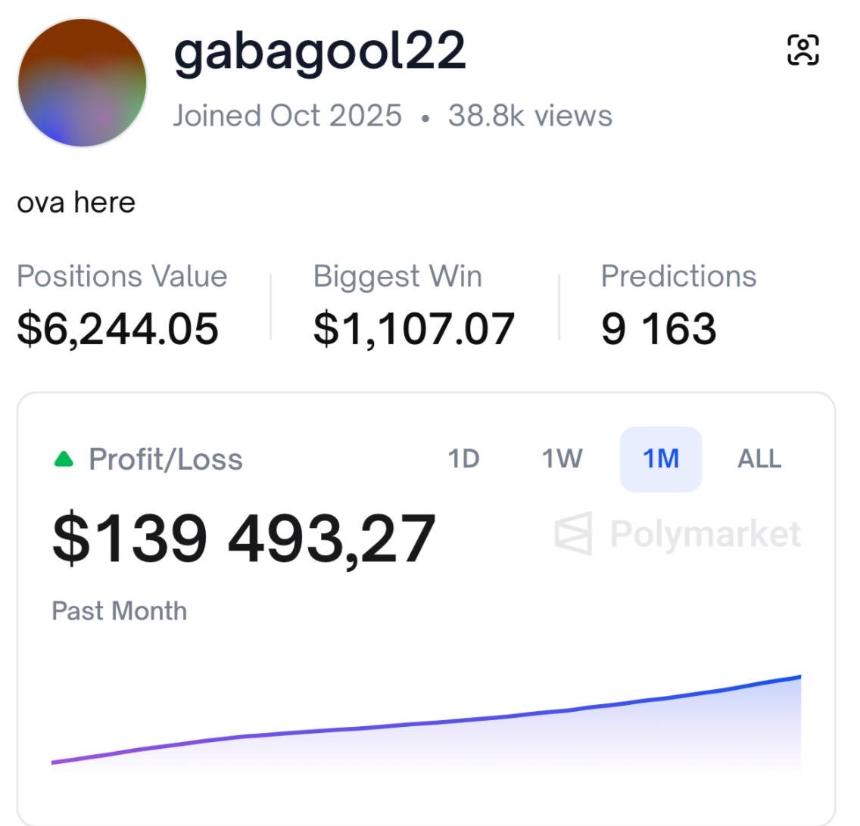Click the $1,107.07 biggest win amount
This screenshot has width=860, height=826.
tap(414, 329)
